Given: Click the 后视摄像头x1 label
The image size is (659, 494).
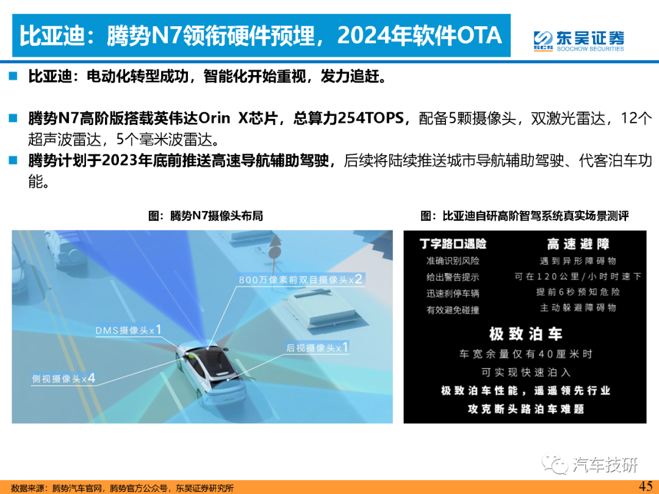Looking at the screenshot, I should (x=317, y=348).
